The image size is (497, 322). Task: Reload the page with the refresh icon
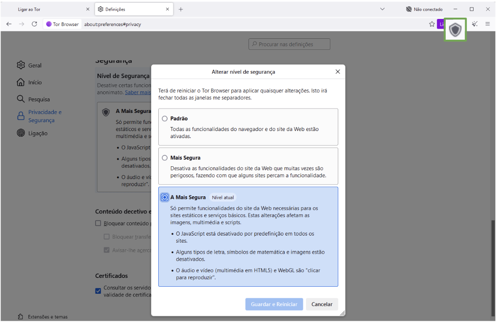coord(34,24)
